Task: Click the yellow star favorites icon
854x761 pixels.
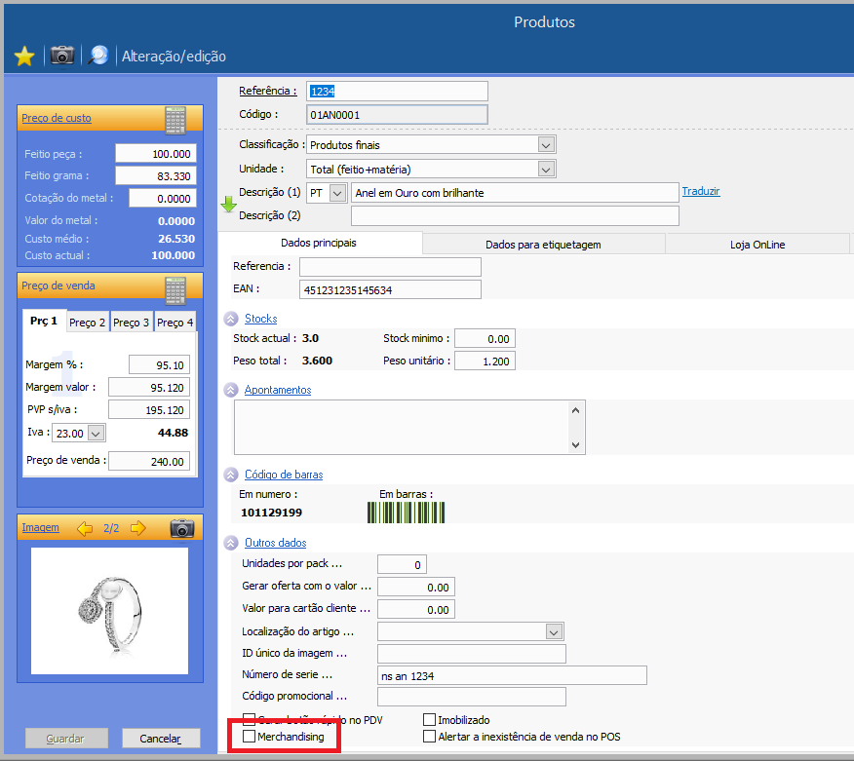Action: click(24, 56)
